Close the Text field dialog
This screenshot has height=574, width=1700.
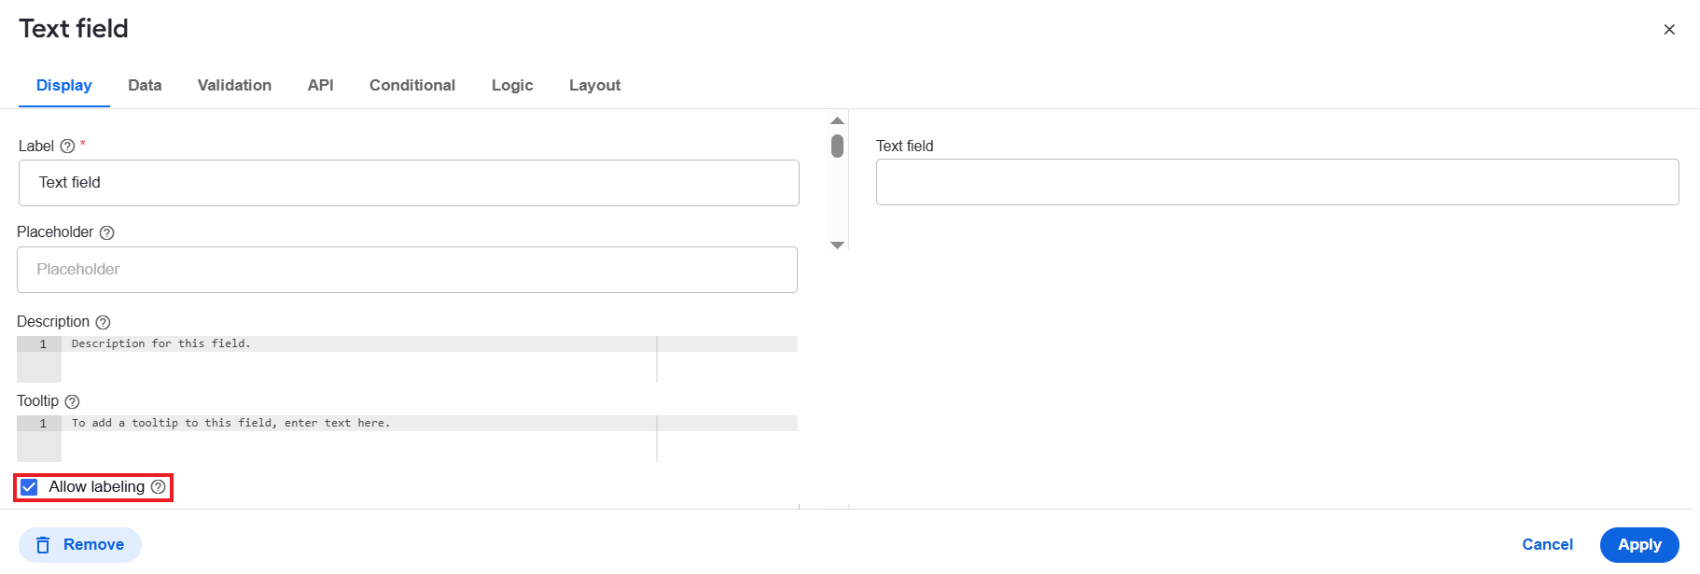(x=1669, y=30)
